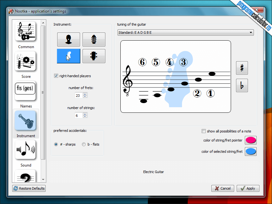Screen dimensions: 272x204
Task: Click the "tuning of the guitar" label
Action: [x=132, y=24]
